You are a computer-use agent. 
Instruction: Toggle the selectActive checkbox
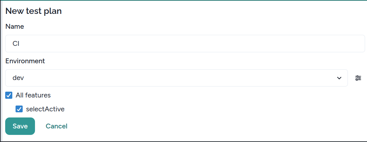pos(19,109)
